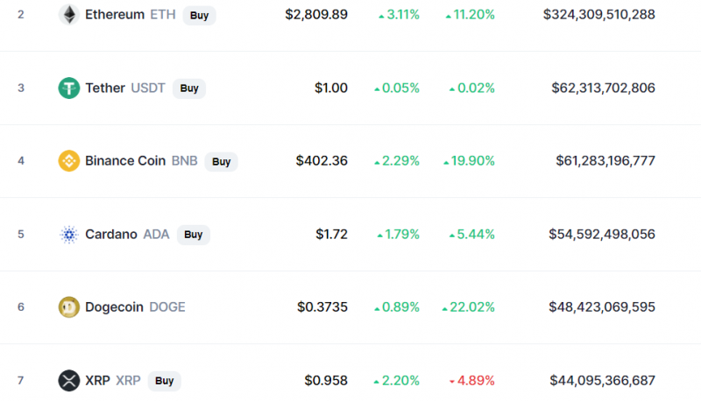Open the Dogecoin coin name link
The image size is (701, 401).
point(114,307)
